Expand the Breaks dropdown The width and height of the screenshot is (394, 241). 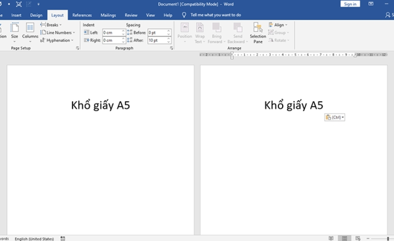(x=51, y=25)
